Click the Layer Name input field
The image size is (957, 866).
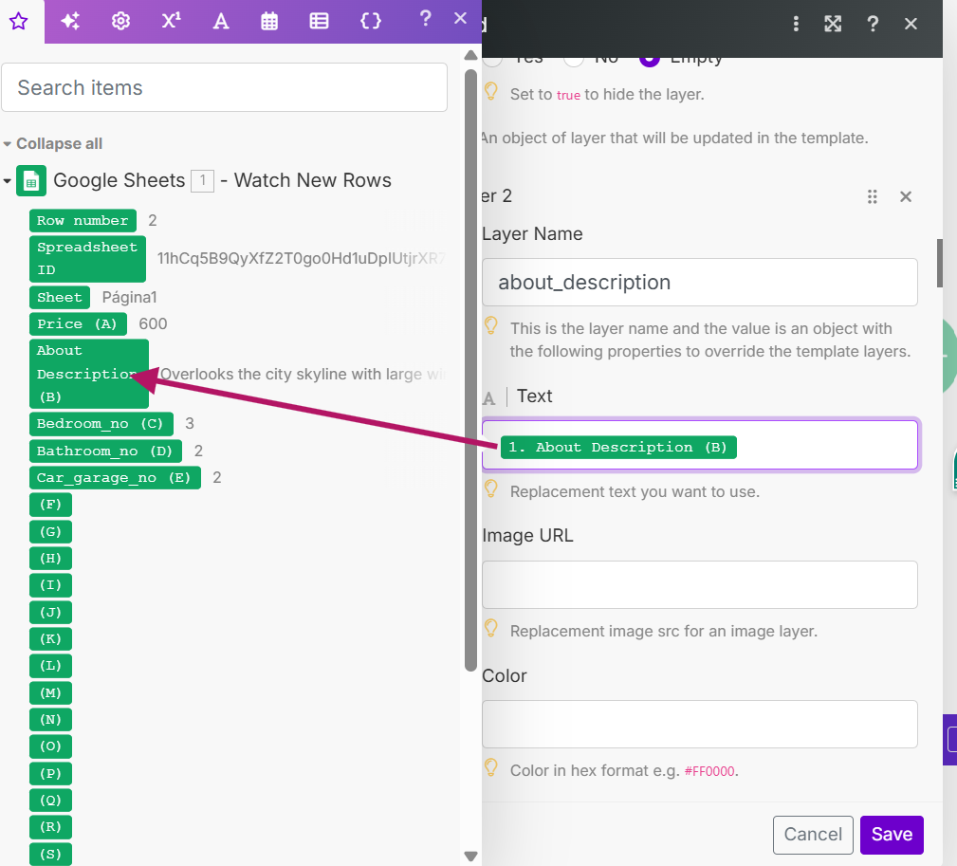point(699,282)
